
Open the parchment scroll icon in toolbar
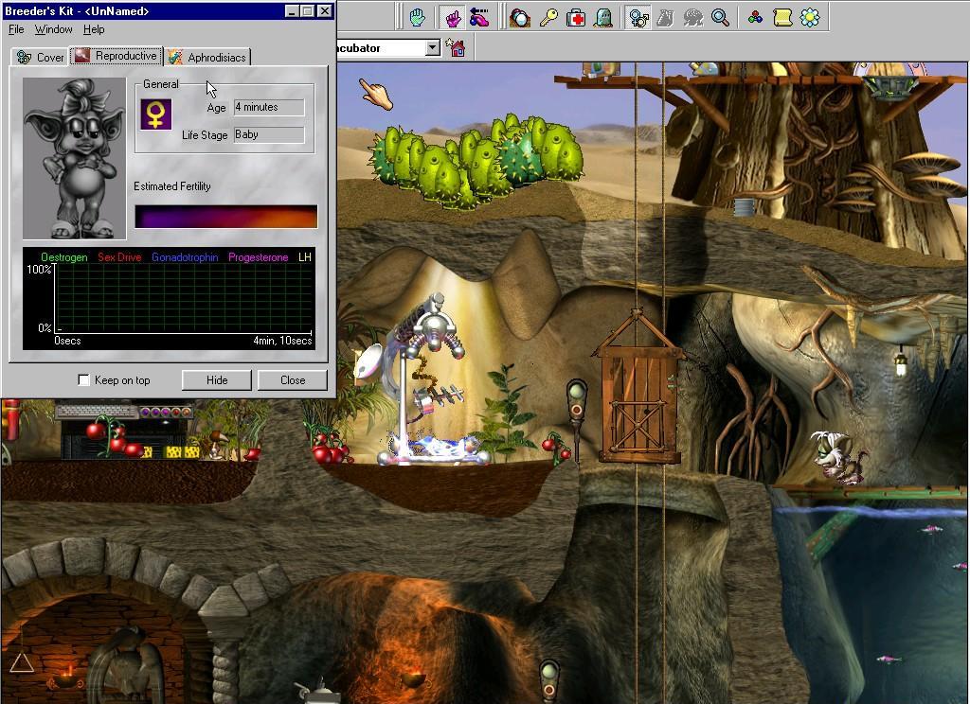[x=782, y=17]
